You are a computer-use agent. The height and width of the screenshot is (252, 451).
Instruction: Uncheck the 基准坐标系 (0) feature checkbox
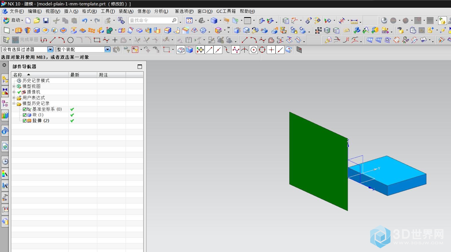click(25, 109)
